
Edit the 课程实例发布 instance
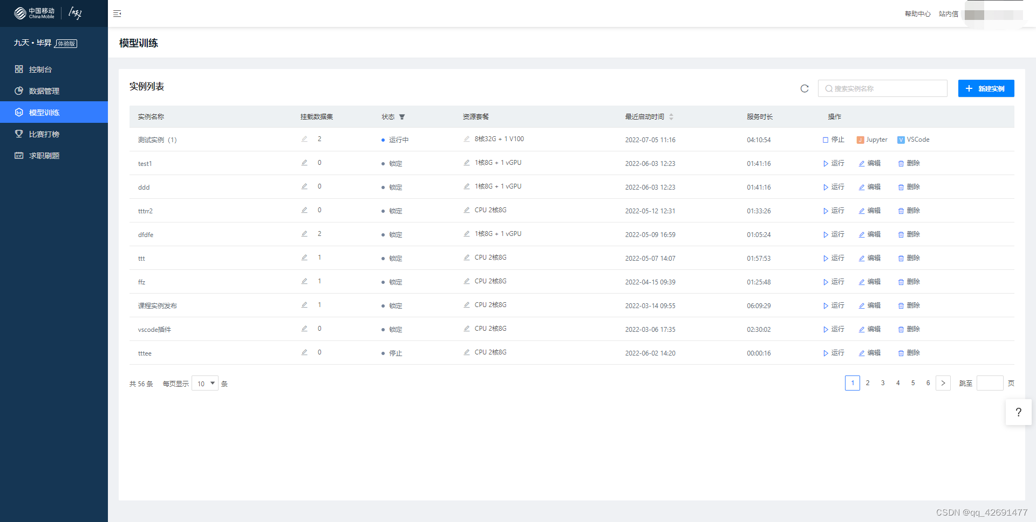(x=870, y=305)
